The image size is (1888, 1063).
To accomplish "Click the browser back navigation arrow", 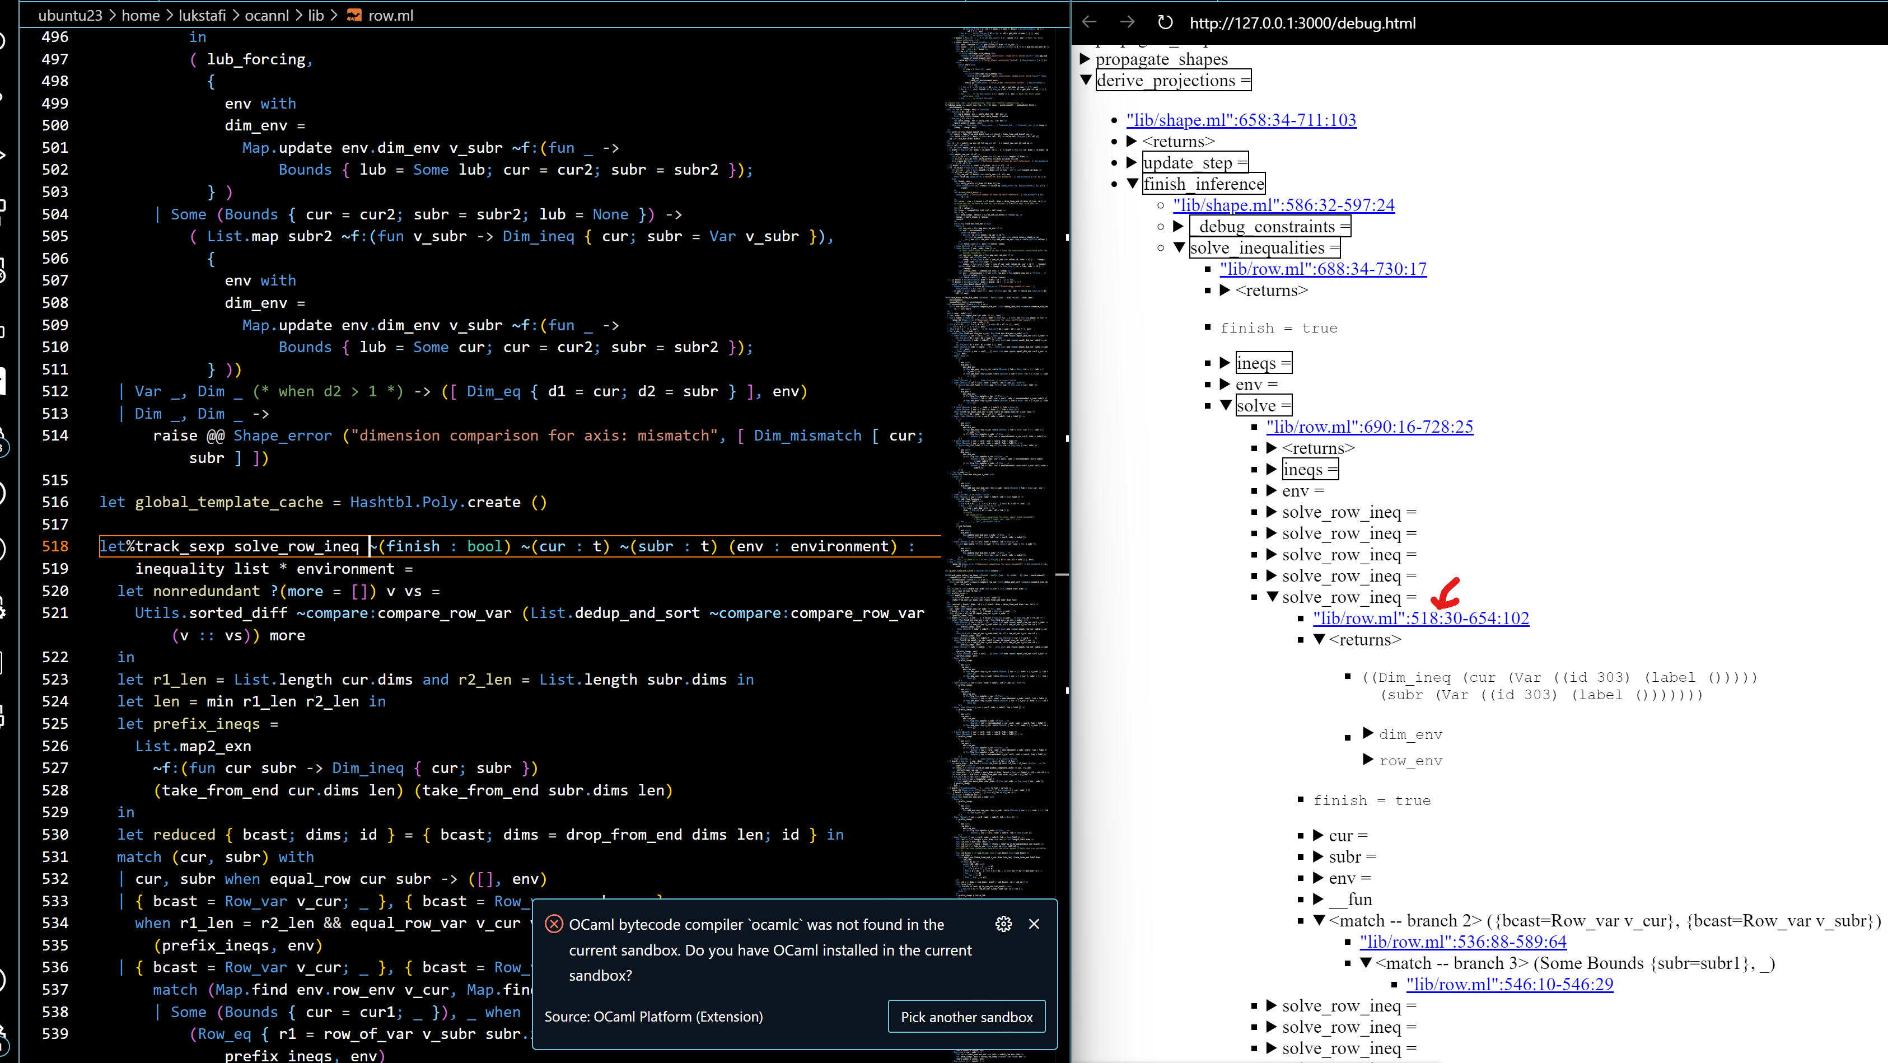I will pyautogui.click(x=1088, y=22).
